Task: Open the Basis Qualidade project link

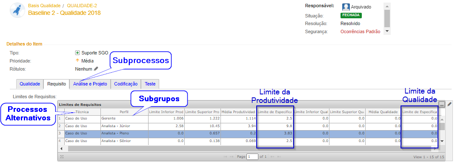Action: click(44, 6)
